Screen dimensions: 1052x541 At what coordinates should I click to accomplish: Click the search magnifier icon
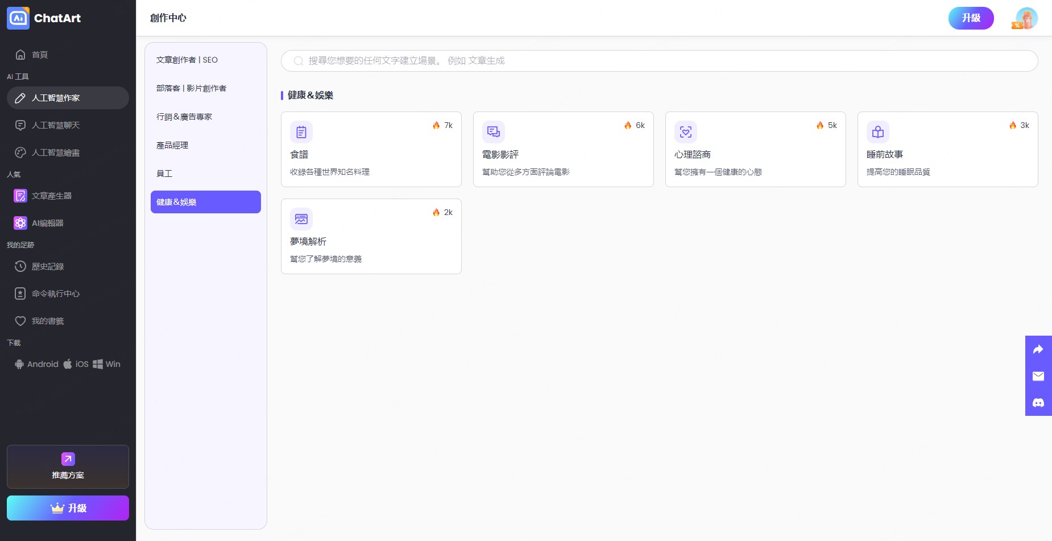point(298,61)
